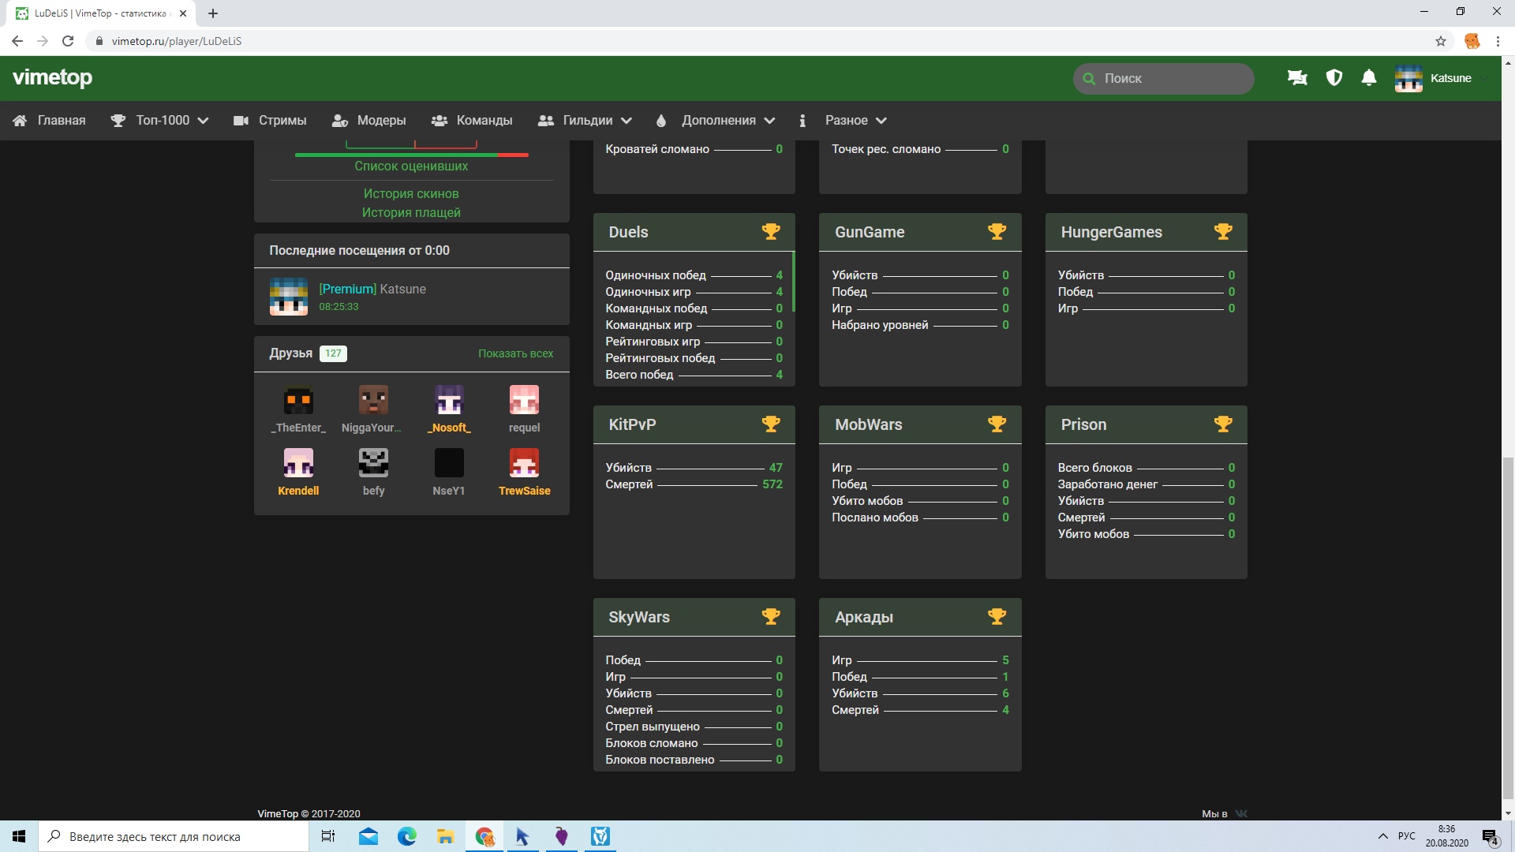Reload the page
Screen dimensions: 1515x852
(x=68, y=41)
